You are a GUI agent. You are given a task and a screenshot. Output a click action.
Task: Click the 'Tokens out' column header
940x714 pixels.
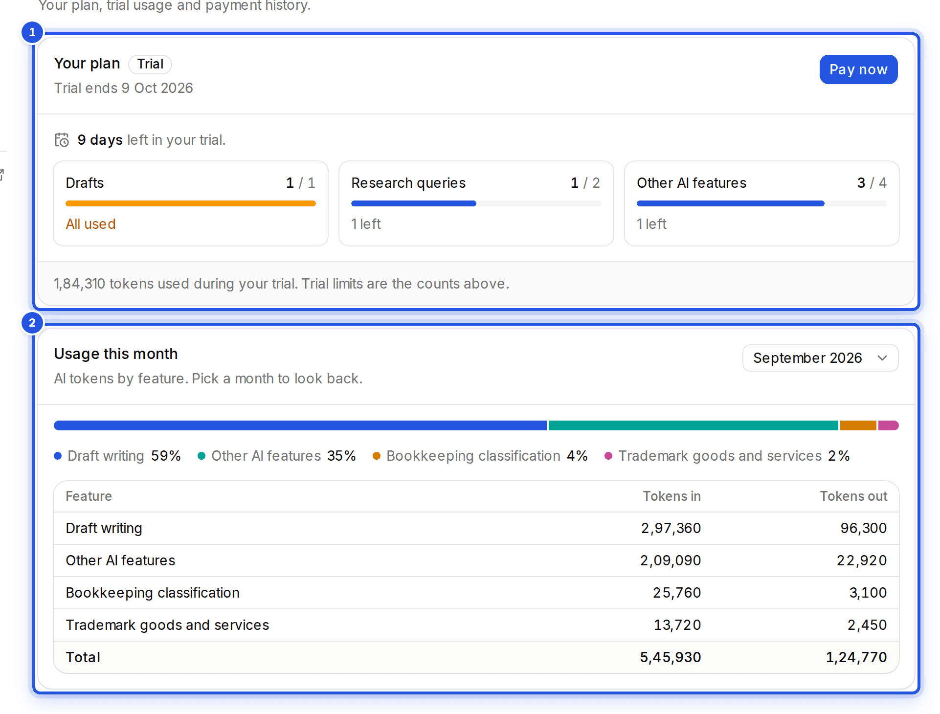(853, 496)
